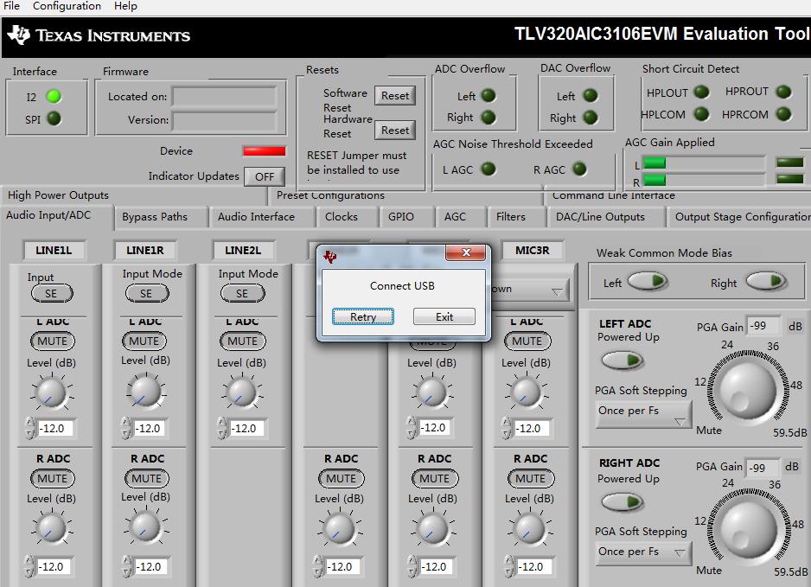Open the Help menu
811x587 pixels.
pyautogui.click(x=125, y=6)
